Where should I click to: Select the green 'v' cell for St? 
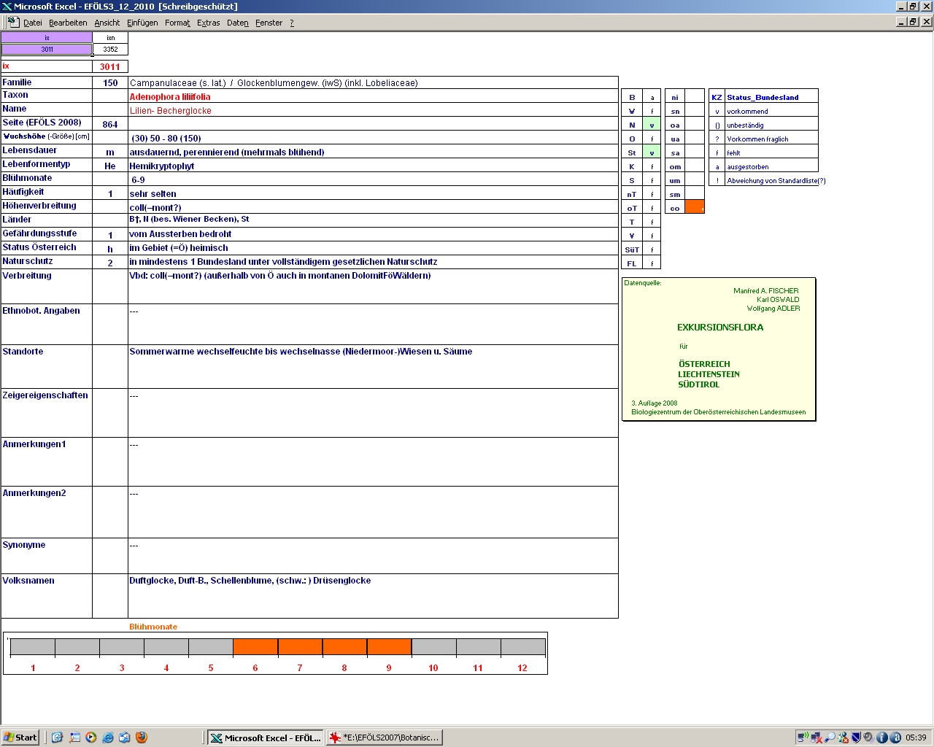652,152
